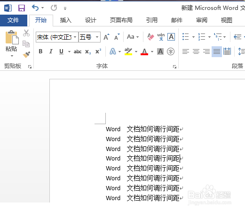The height and width of the screenshot is (211, 245).
Task: Open the highlight color dropdown arrow
Action: (x=136, y=51)
